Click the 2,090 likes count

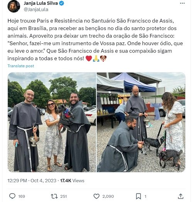coord(108,196)
